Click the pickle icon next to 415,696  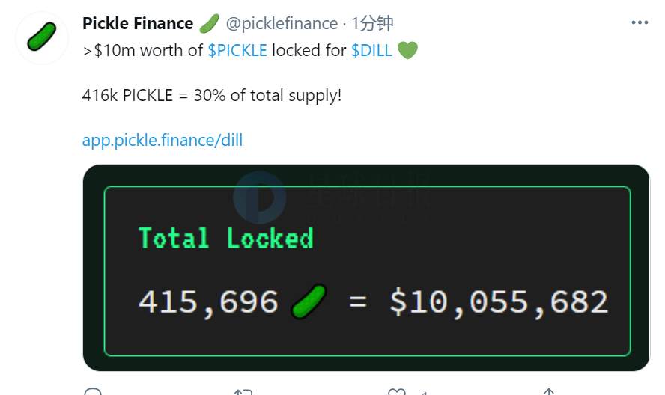point(309,301)
